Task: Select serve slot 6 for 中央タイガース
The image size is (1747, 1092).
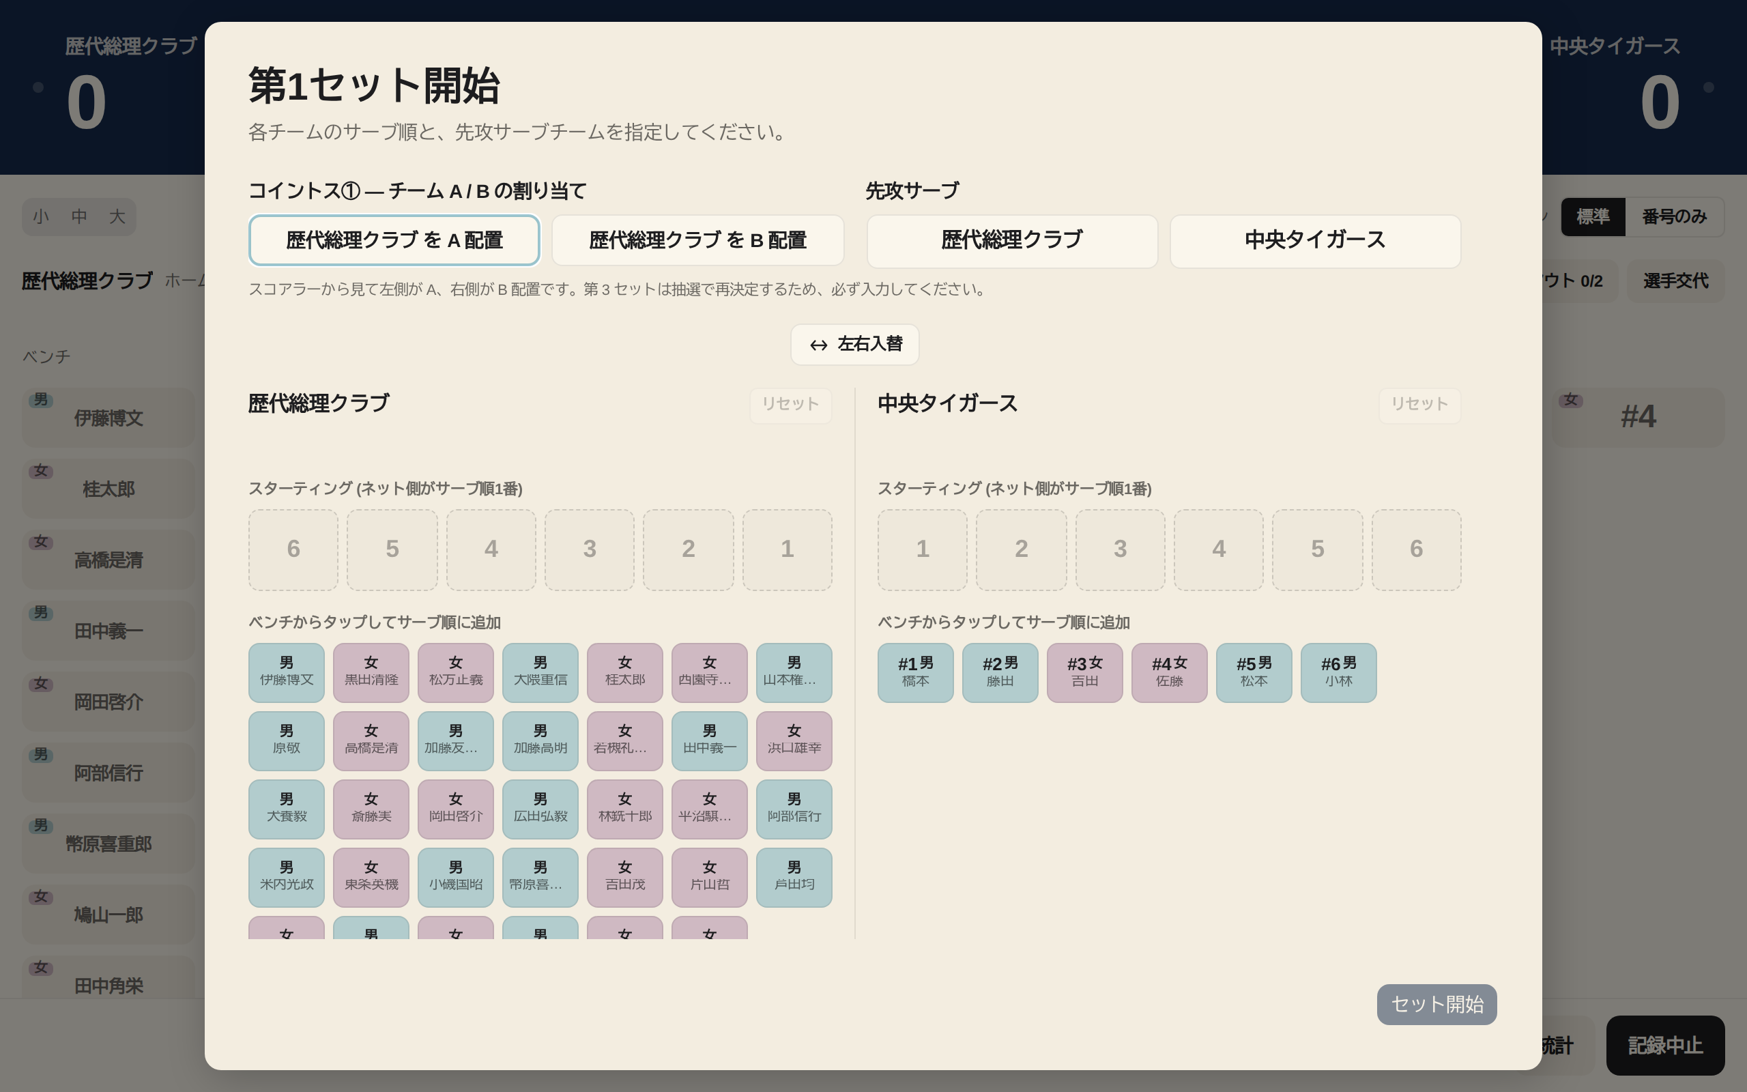Action: 1417,549
